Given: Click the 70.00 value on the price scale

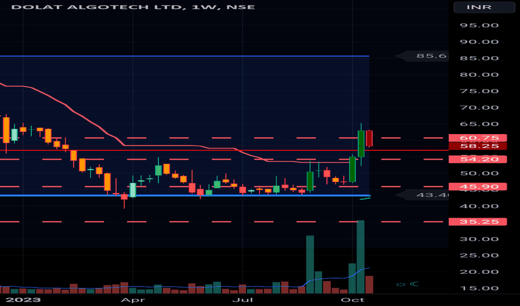Looking at the screenshot, I should pyautogui.click(x=479, y=107).
